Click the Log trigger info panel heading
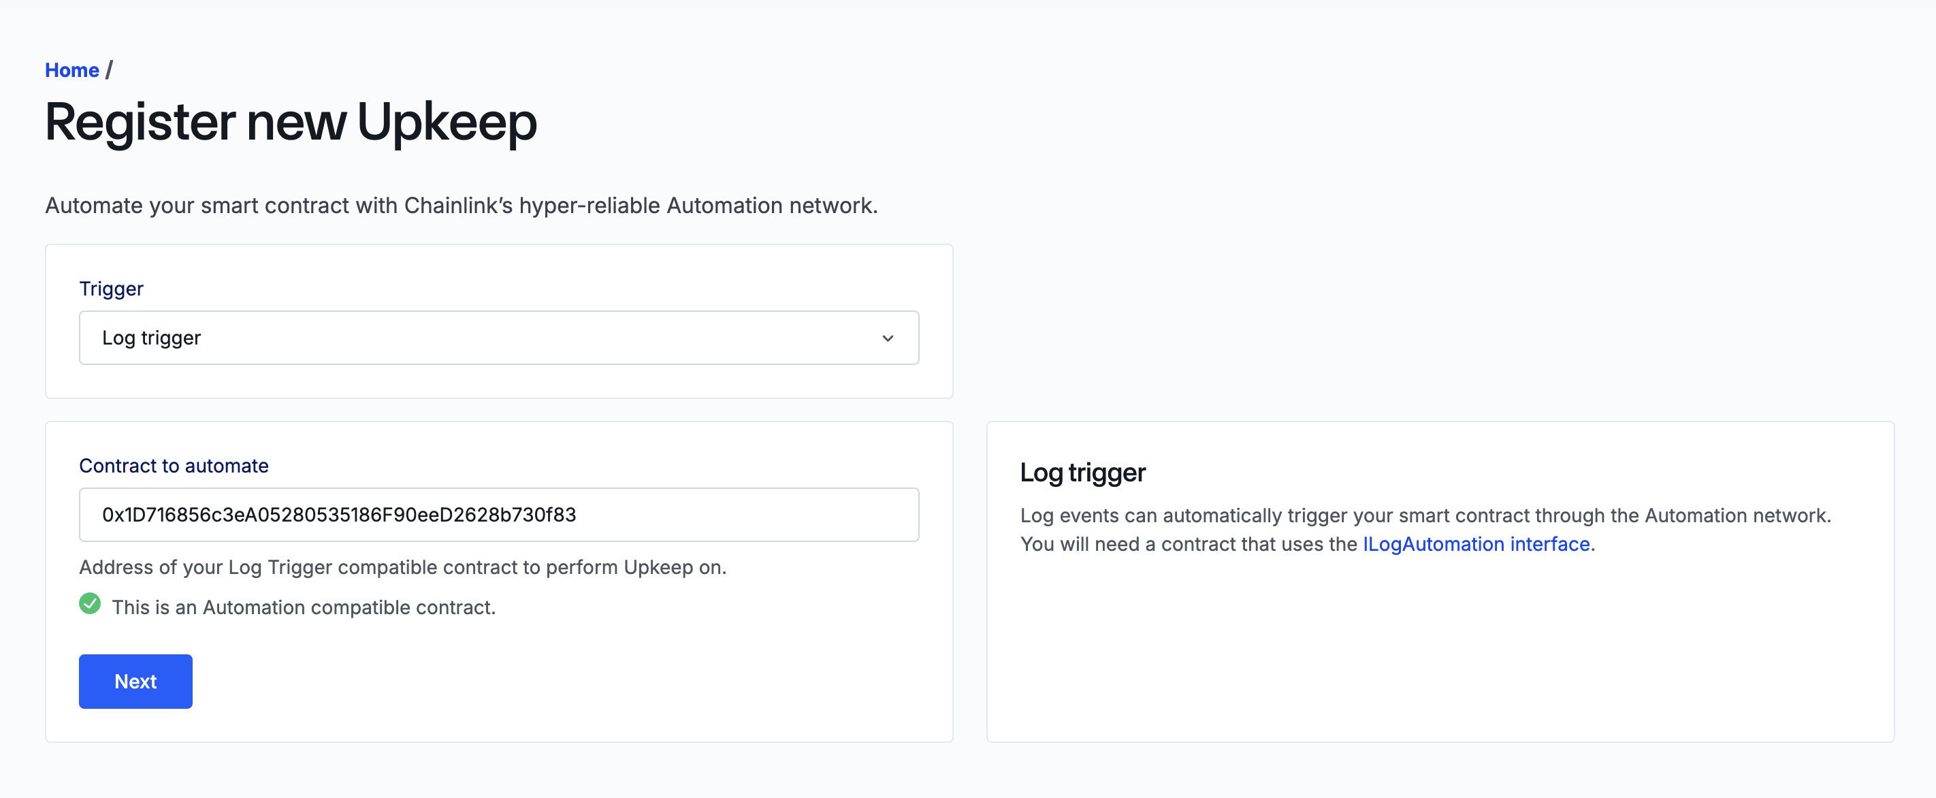Image resolution: width=1936 pixels, height=798 pixels. click(x=1082, y=473)
